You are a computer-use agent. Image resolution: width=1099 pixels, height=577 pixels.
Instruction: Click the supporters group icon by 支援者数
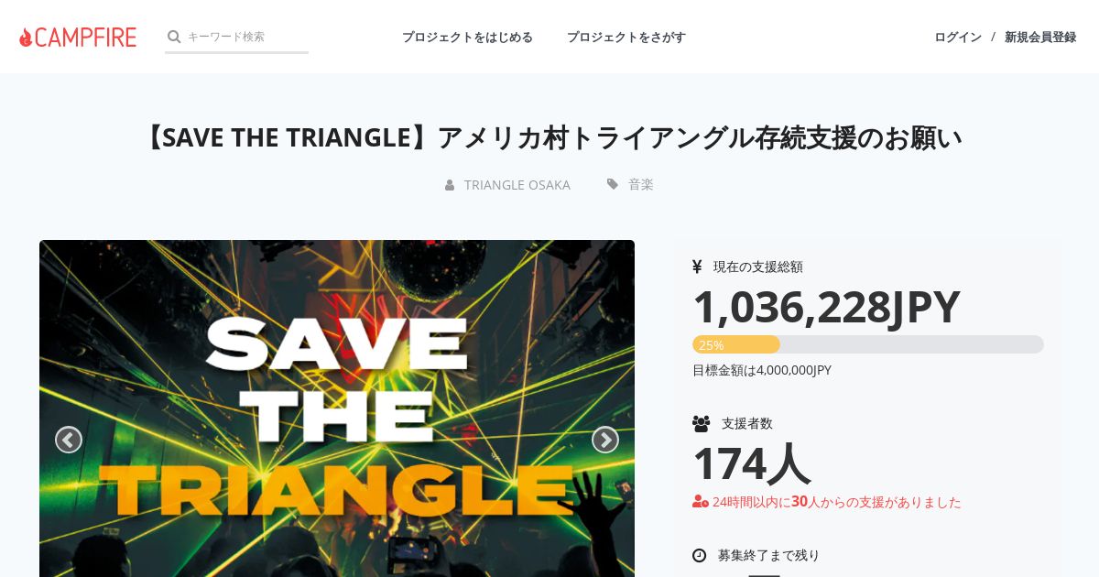point(702,423)
